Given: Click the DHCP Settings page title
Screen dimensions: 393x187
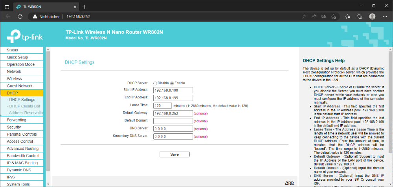Looking at the screenshot, I should pos(80,62).
